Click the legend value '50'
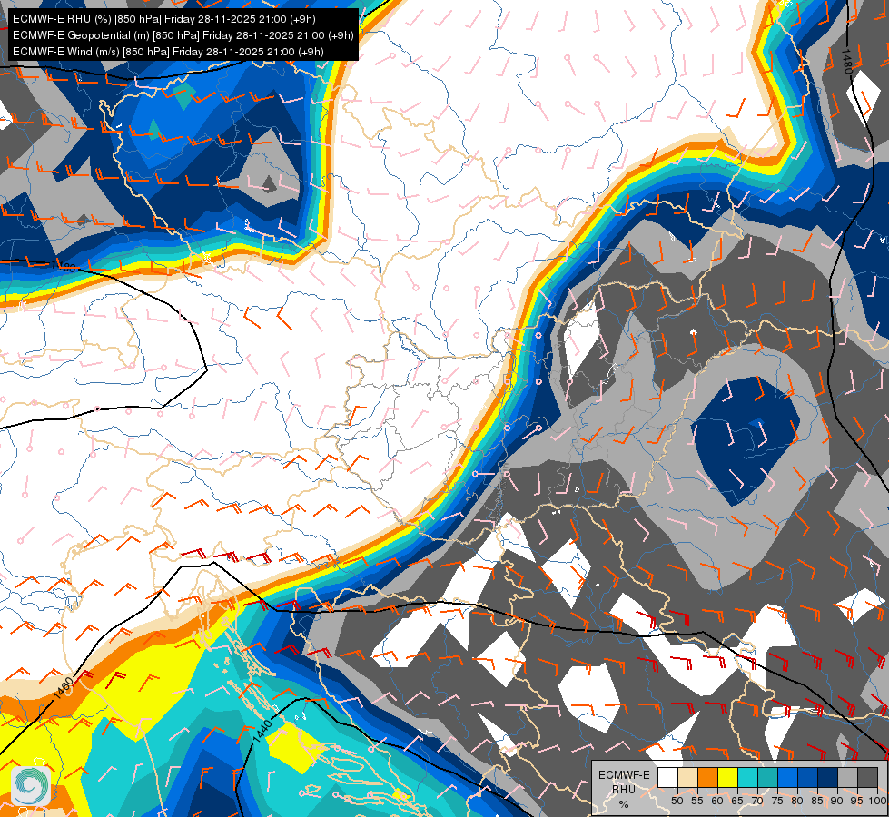 677,802
